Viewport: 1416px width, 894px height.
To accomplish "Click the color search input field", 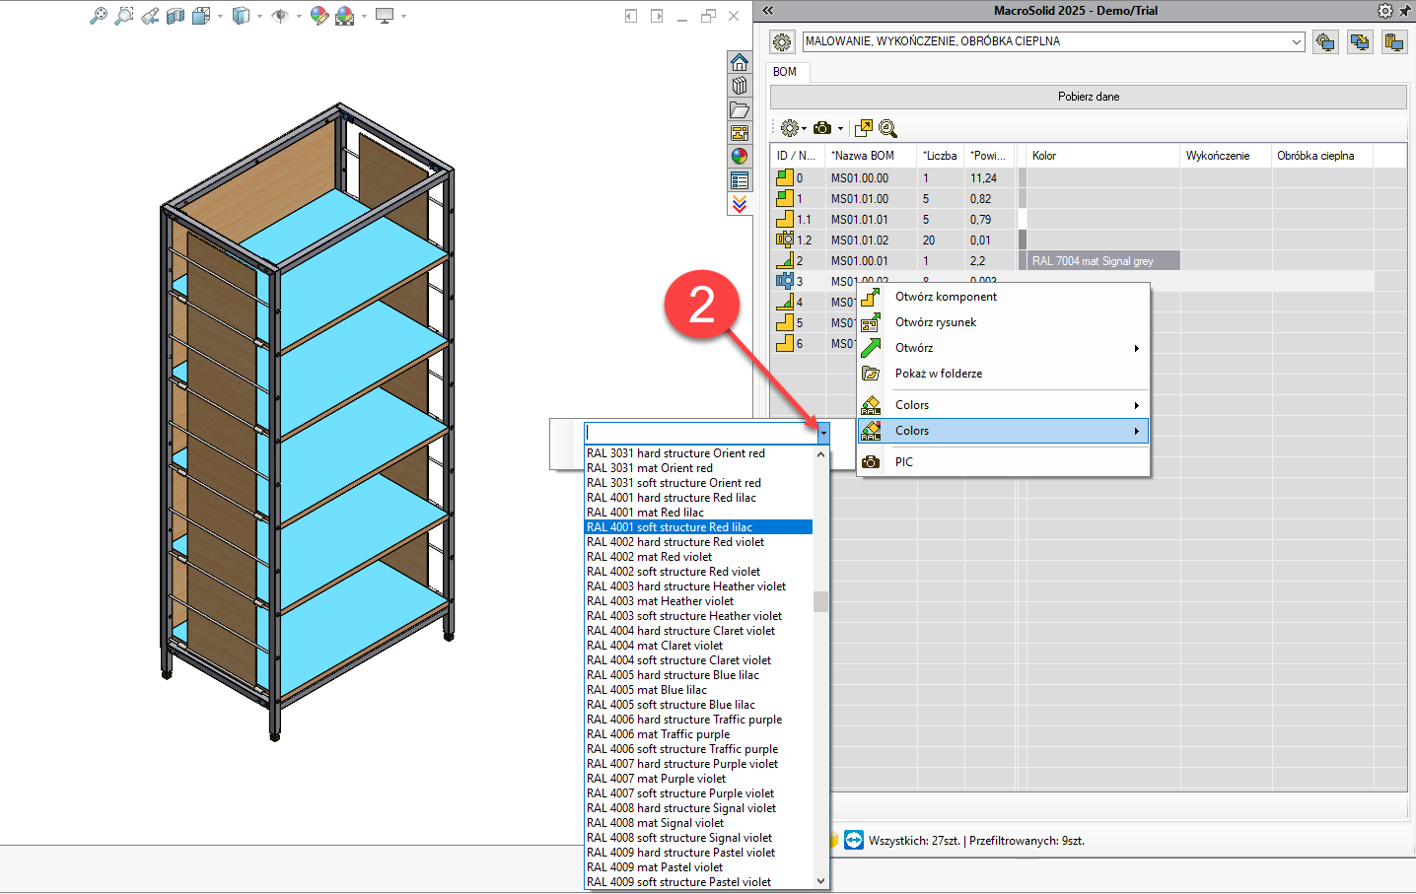I will [700, 433].
